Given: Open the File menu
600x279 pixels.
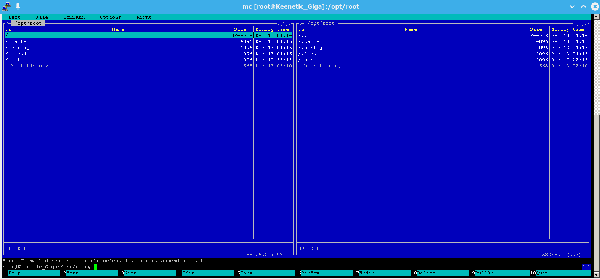Looking at the screenshot, I should (x=42, y=17).
